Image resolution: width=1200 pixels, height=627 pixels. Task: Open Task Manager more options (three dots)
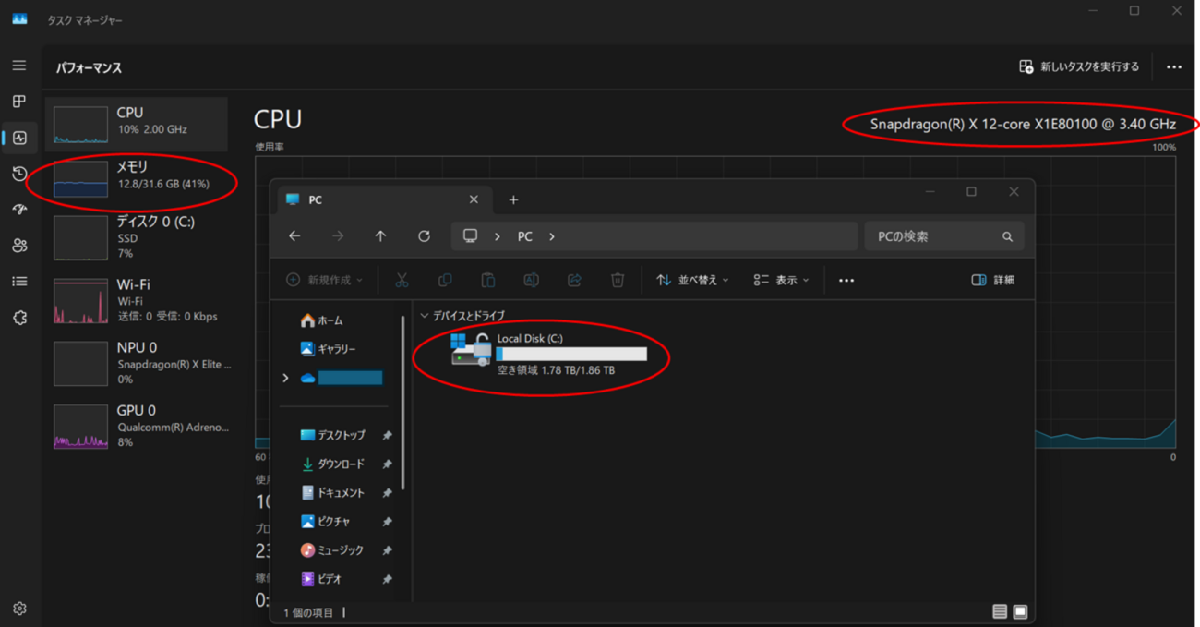(x=1173, y=66)
